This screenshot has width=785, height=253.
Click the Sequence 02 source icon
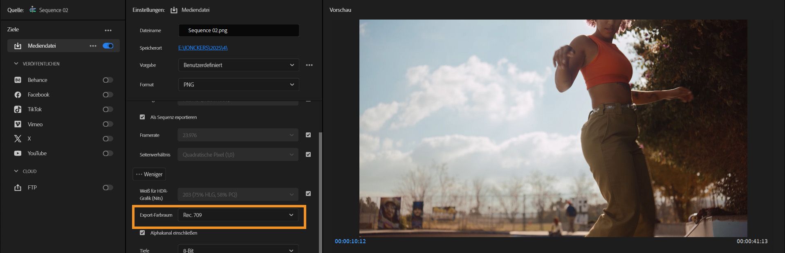pyautogui.click(x=33, y=10)
